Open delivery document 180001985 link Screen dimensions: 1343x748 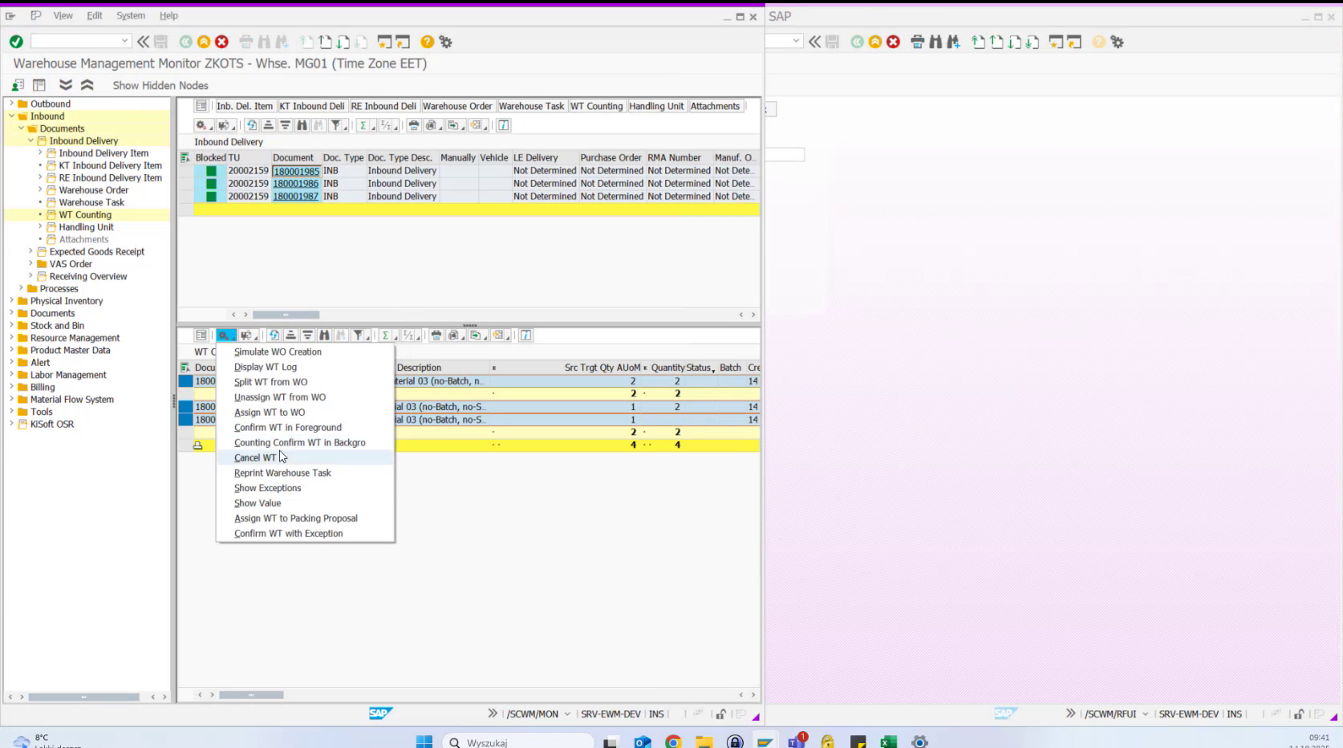pyautogui.click(x=295, y=171)
